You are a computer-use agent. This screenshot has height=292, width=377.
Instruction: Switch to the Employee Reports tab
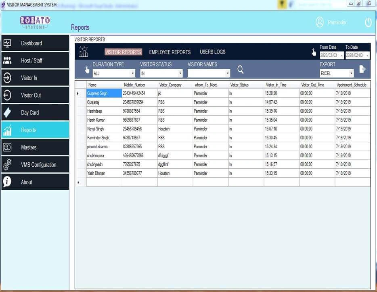tap(170, 52)
